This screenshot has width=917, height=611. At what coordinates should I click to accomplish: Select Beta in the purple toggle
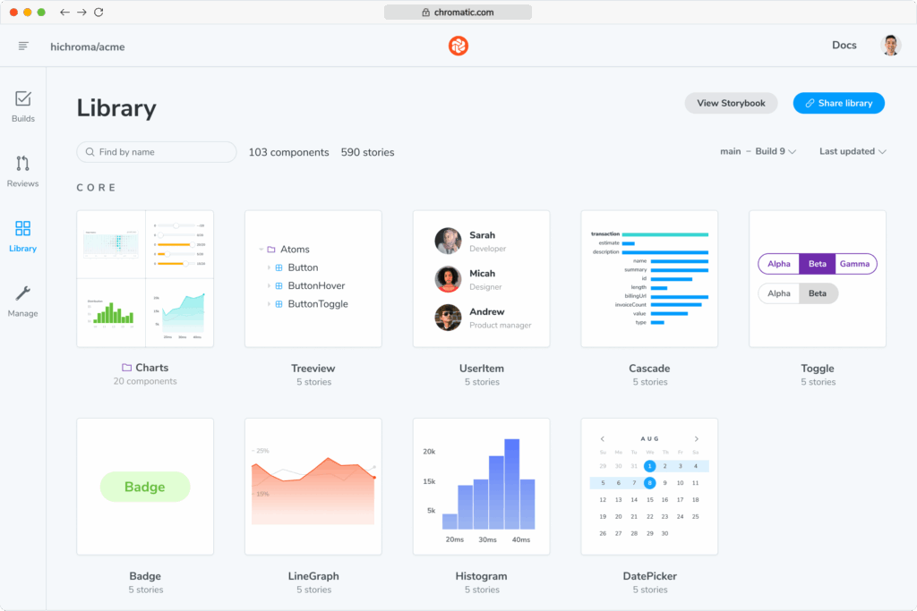[818, 264]
